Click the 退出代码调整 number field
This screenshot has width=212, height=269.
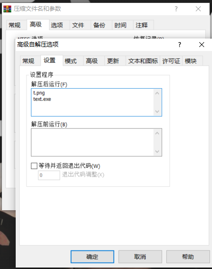point(49,175)
